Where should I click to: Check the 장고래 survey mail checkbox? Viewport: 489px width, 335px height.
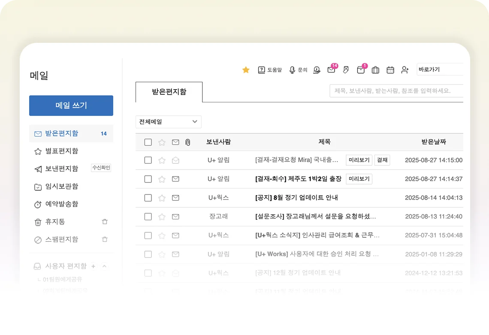[x=148, y=217]
